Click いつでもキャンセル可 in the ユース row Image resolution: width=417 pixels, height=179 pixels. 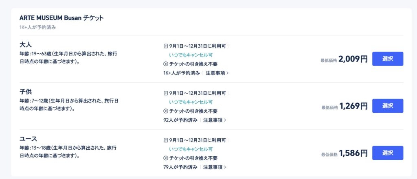point(191,149)
